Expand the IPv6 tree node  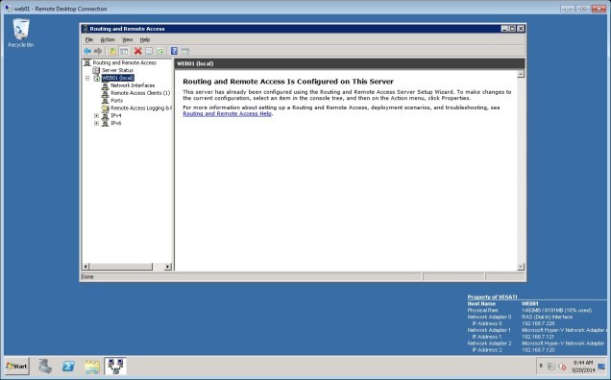point(96,123)
